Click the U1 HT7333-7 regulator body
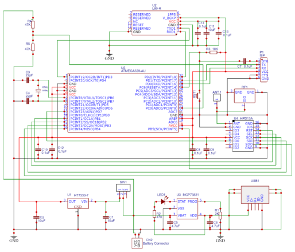The width and height of the screenshot is (295, 252). (x=78, y=203)
